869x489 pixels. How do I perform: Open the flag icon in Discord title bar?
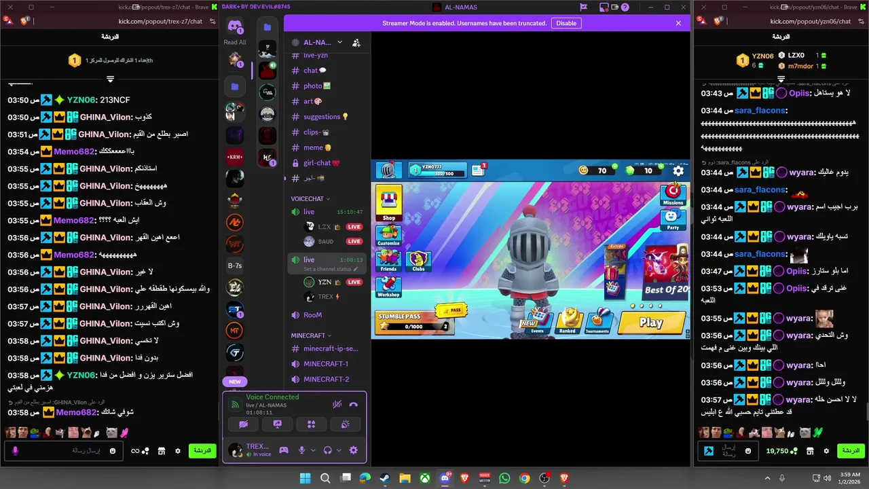[583, 7]
